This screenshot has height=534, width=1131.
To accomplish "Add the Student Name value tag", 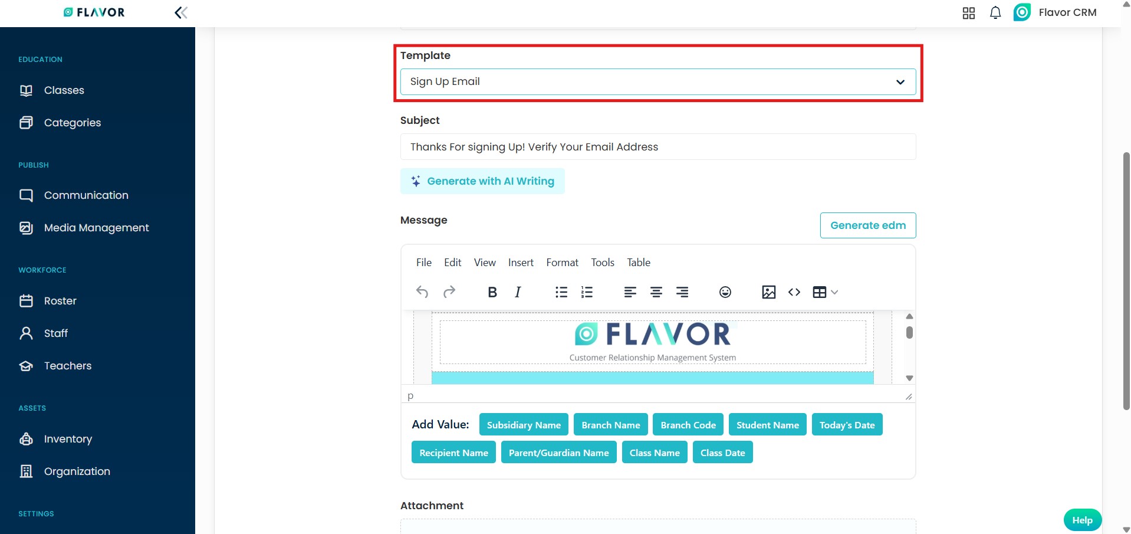I will coord(767,425).
